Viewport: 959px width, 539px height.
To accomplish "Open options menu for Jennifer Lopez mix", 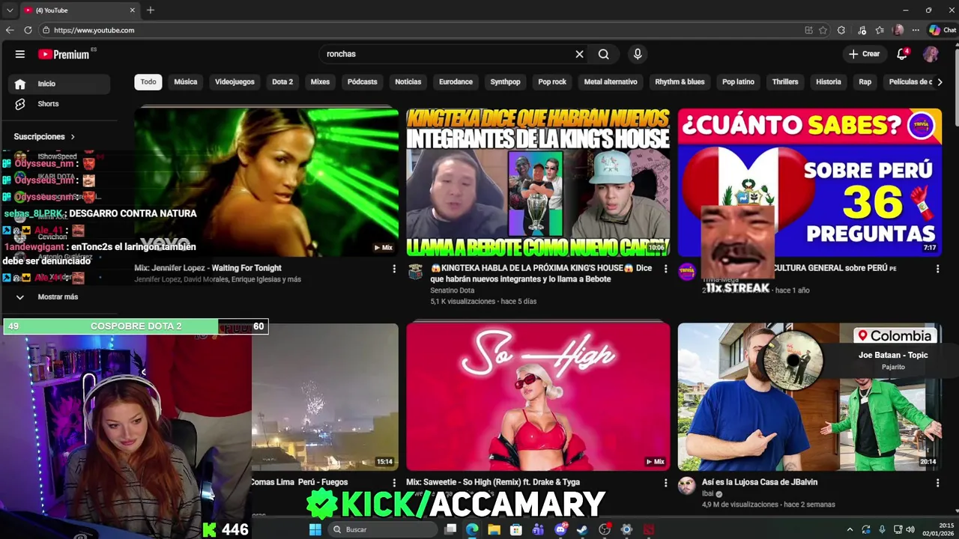I will click(394, 269).
